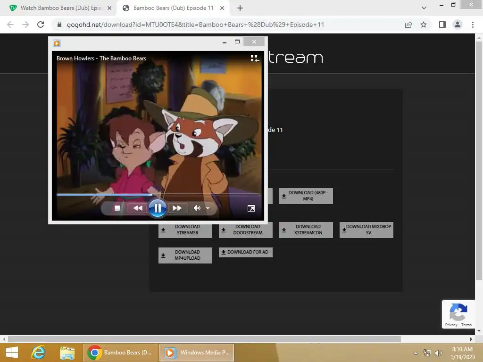Toggle Chrome side panel
Viewport: 483px width, 362px height.
point(442,25)
